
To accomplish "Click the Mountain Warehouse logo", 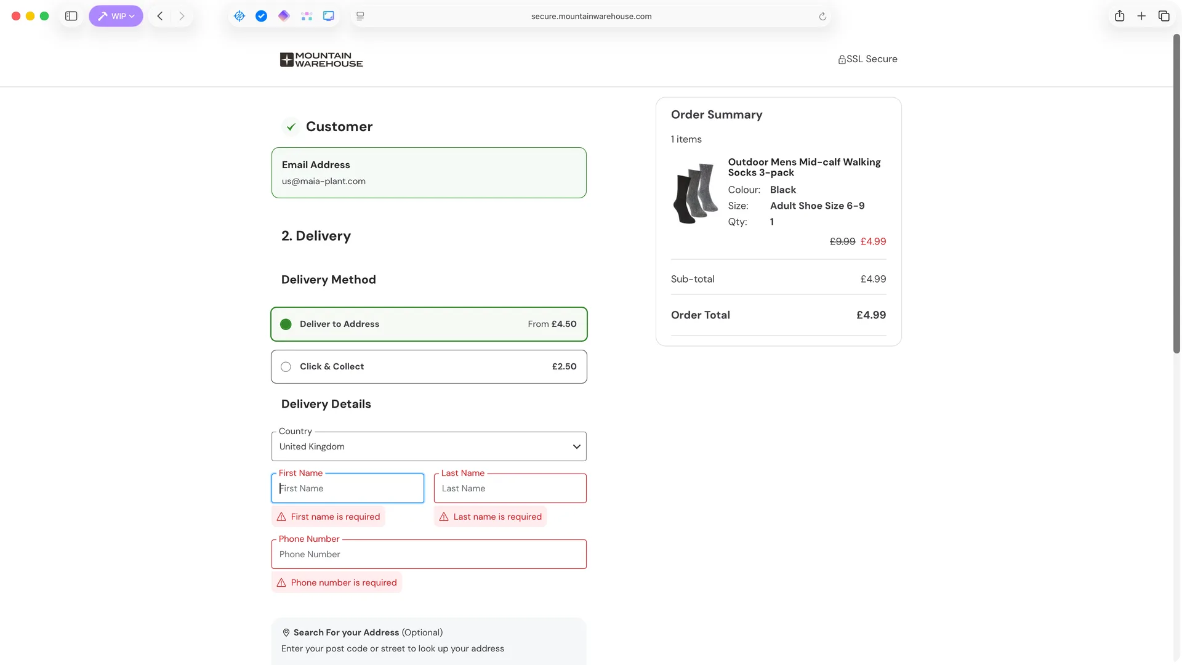I will [x=321, y=60].
